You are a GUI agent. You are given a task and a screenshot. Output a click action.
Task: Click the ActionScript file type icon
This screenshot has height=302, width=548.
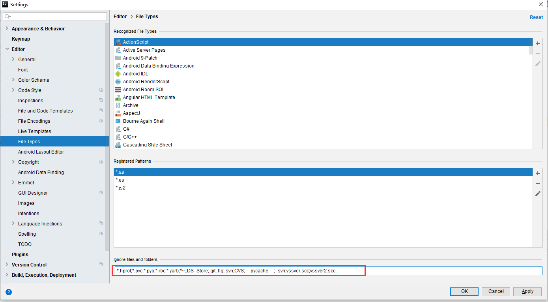[x=118, y=42]
